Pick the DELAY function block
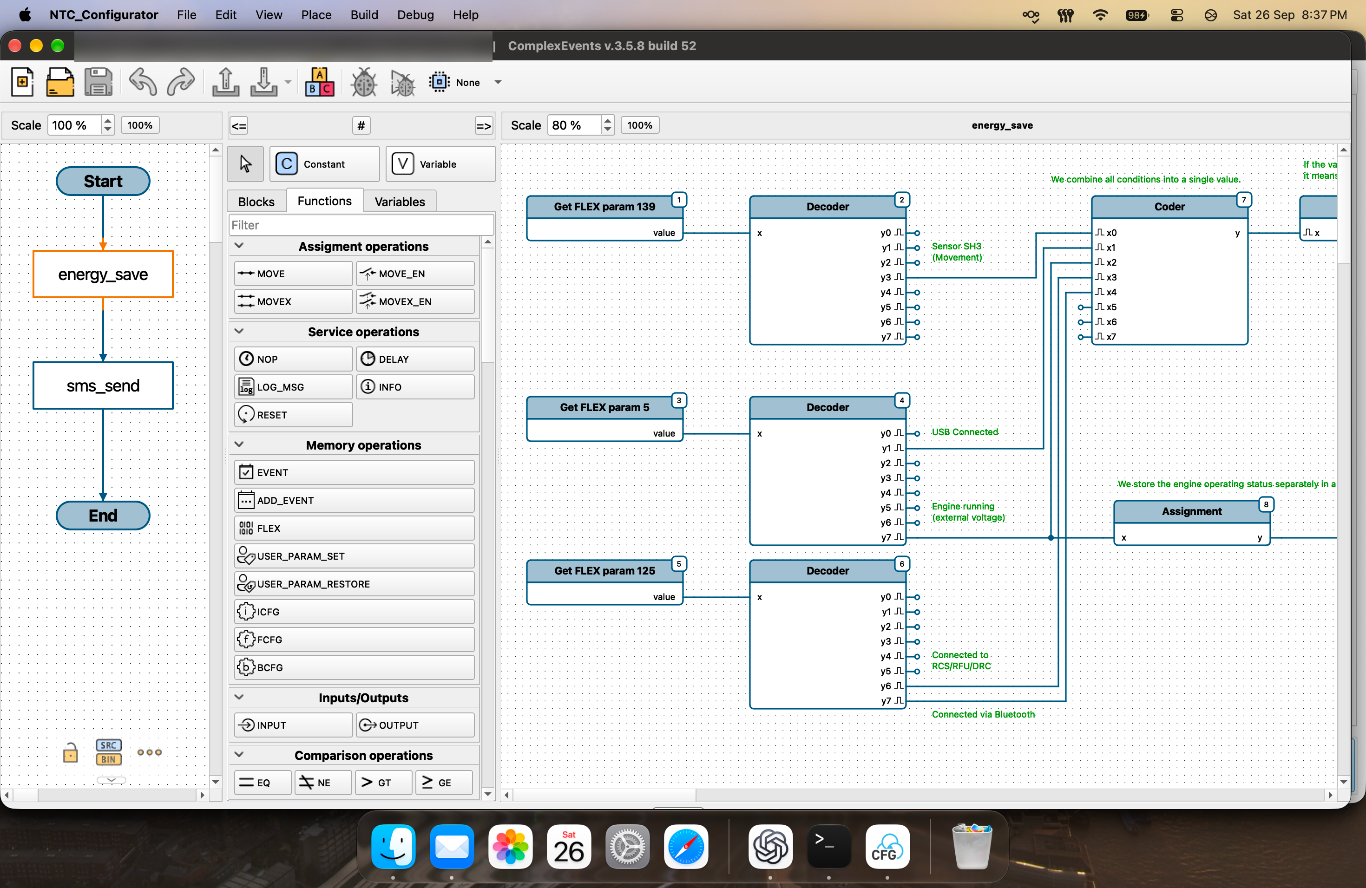This screenshot has width=1366, height=888. click(415, 359)
